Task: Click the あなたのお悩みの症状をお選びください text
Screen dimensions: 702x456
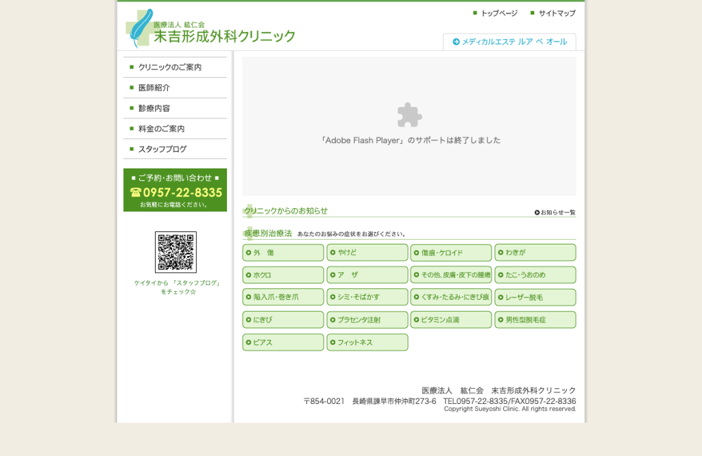Action: [352, 233]
